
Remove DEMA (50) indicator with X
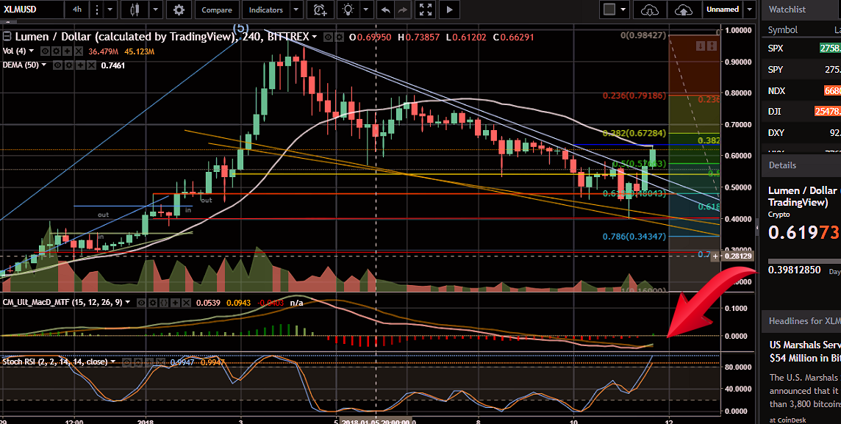(x=91, y=65)
